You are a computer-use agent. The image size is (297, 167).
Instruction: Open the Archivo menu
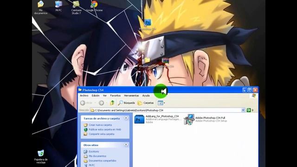click(x=84, y=96)
